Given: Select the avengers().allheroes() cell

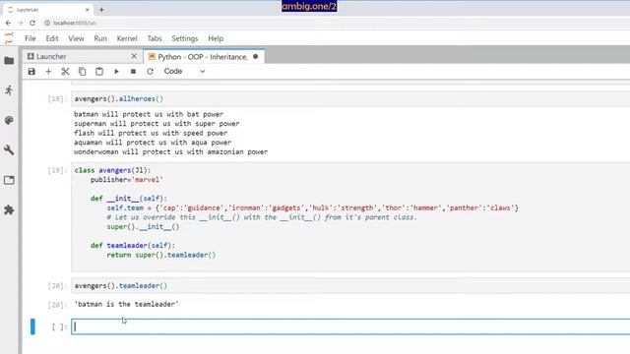Looking at the screenshot, I should click(350, 98).
